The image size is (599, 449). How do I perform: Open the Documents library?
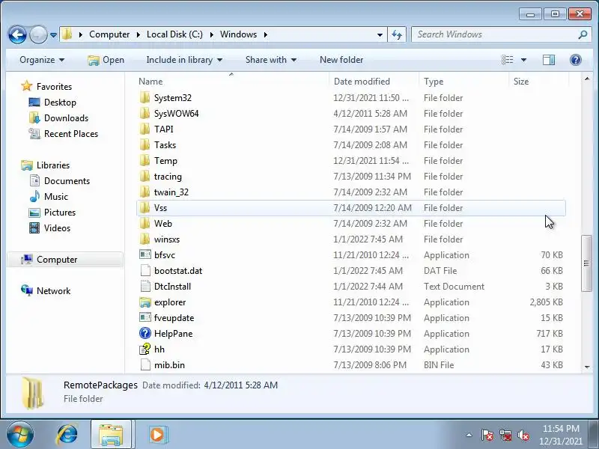tap(67, 181)
